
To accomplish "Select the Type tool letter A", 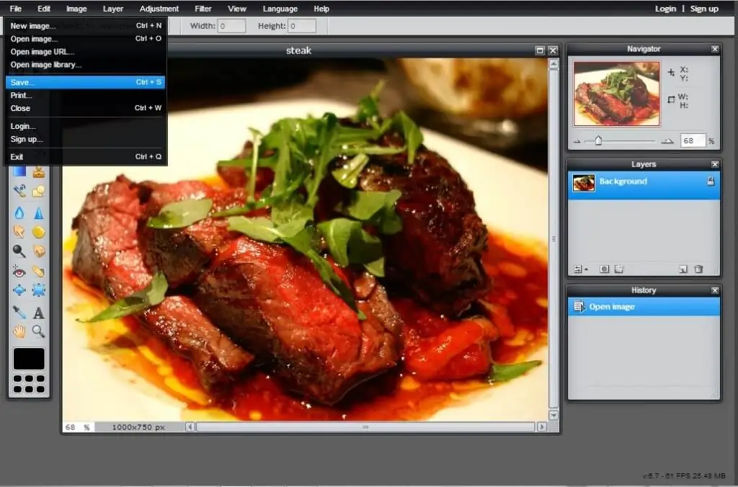I will (38, 313).
